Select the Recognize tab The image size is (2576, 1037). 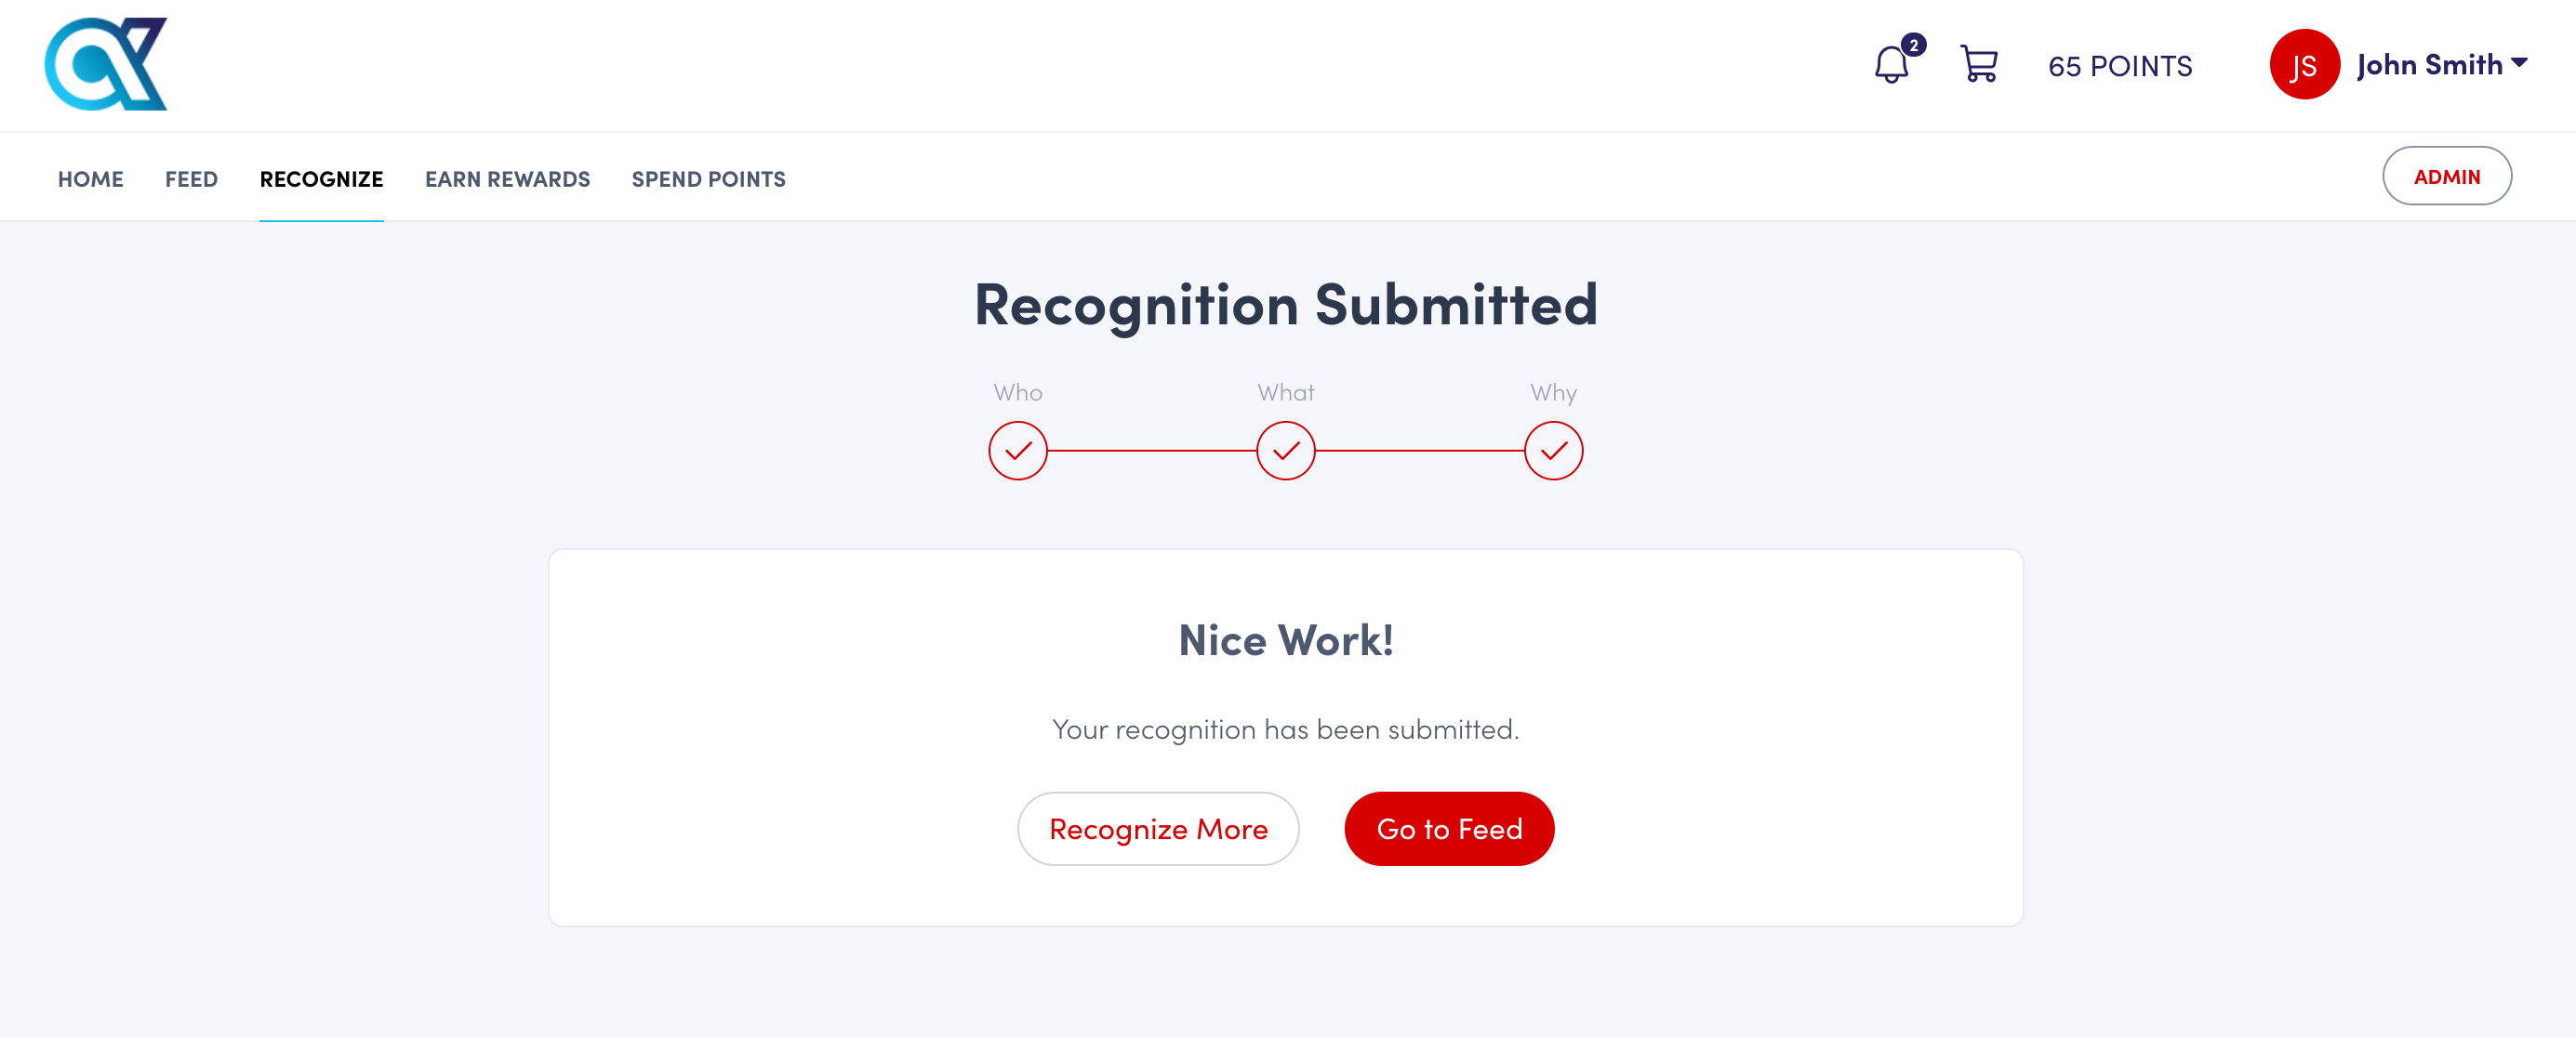coord(321,178)
